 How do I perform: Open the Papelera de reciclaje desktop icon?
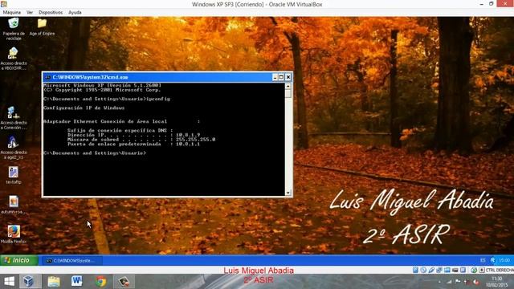click(x=14, y=29)
